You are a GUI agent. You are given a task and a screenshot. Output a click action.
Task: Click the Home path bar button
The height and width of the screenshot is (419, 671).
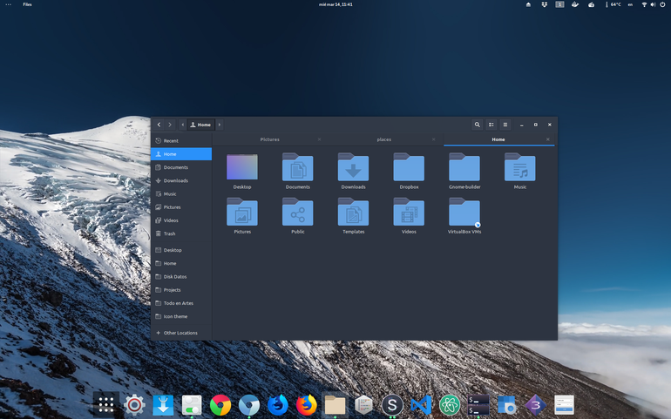pyautogui.click(x=201, y=125)
